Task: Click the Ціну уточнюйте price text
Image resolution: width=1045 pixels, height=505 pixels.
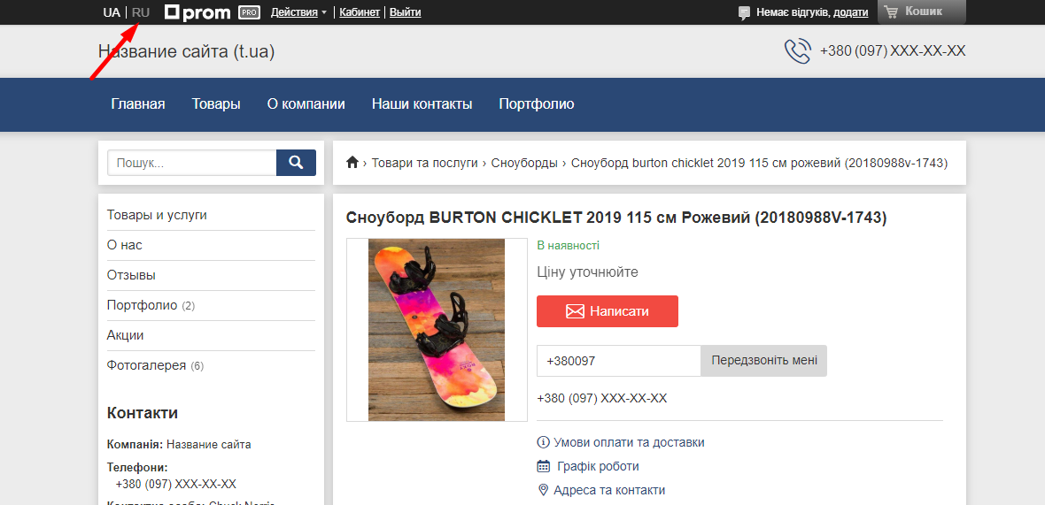Action: pos(587,272)
